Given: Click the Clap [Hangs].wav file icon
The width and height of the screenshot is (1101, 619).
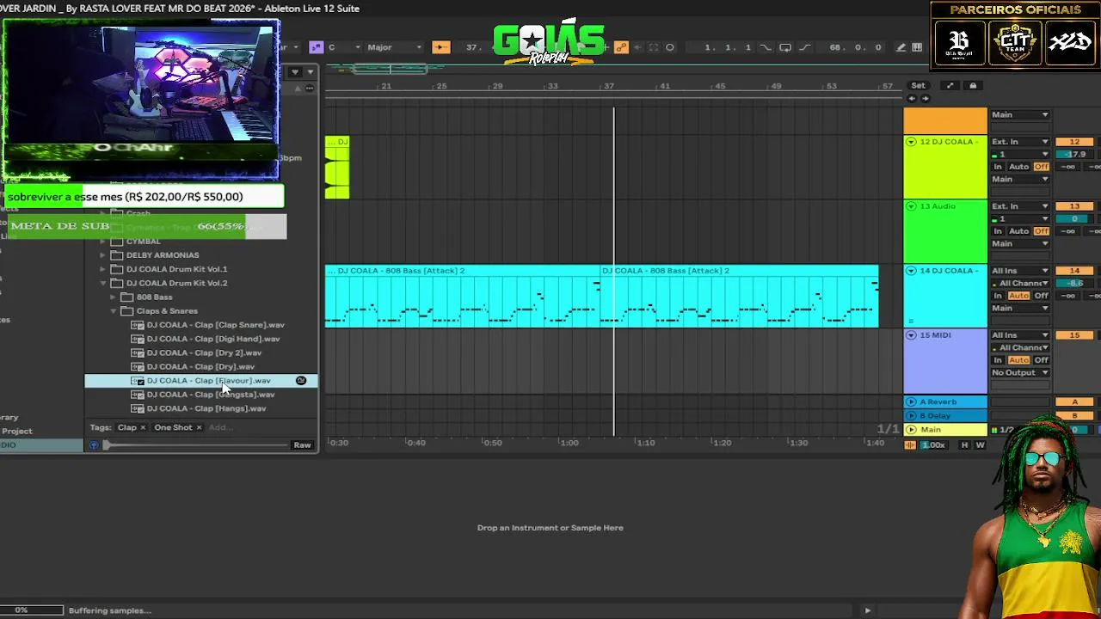Looking at the screenshot, I should pos(137,408).
